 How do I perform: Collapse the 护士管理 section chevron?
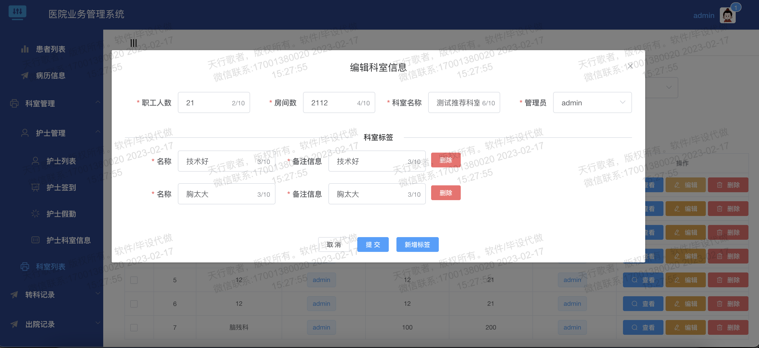(x=98, y=132)
